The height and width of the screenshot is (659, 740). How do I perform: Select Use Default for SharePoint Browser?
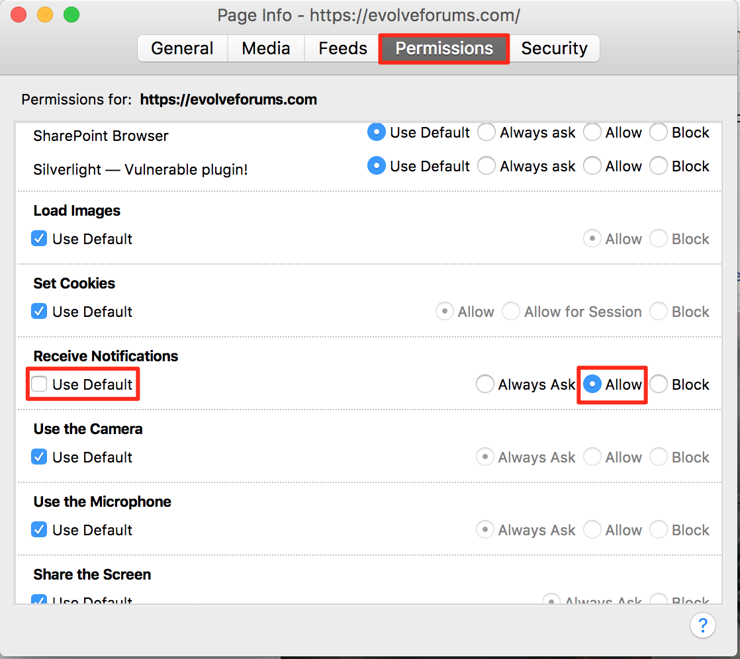click(377, 132)
